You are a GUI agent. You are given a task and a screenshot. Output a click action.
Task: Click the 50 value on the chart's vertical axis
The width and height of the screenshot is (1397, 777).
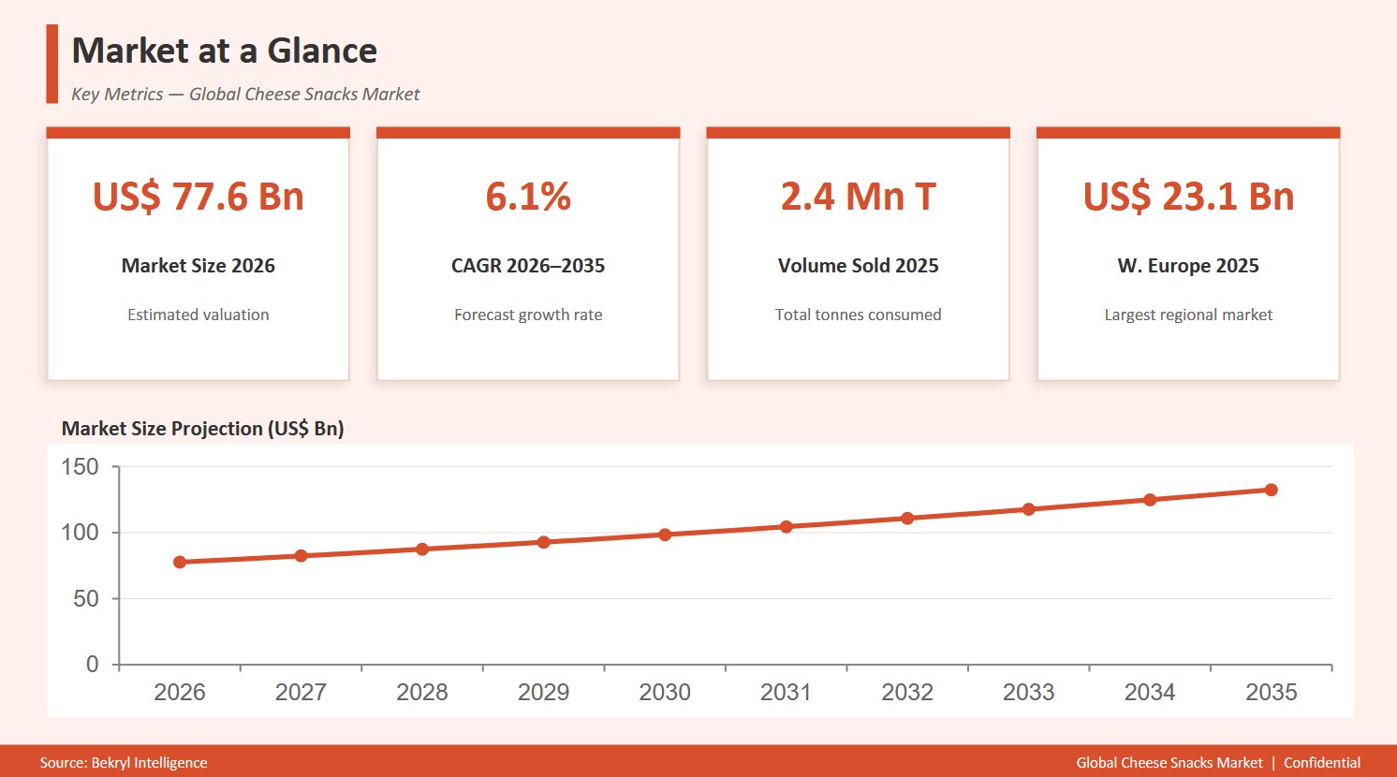(x=86, y=598)
